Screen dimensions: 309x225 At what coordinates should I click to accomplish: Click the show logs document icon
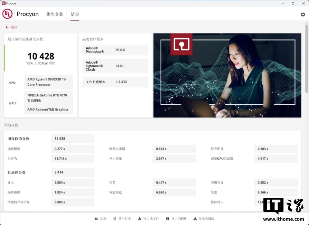coord(115,218)
